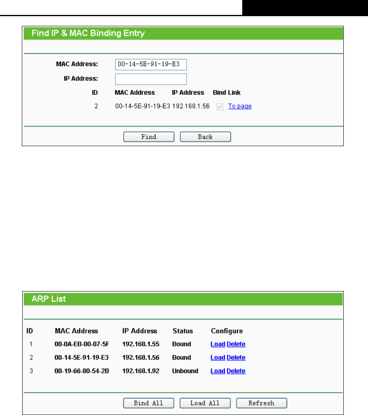368x415 pixels.
Task: Click the 'ARP List' title
Action: point(49,299)
